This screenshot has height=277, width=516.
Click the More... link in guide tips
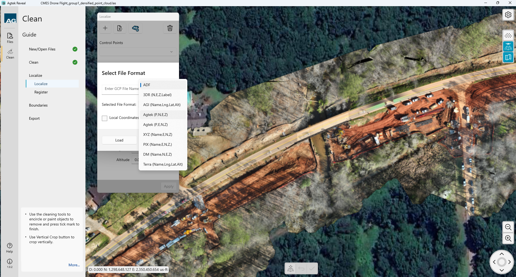[x=74, y=265]
